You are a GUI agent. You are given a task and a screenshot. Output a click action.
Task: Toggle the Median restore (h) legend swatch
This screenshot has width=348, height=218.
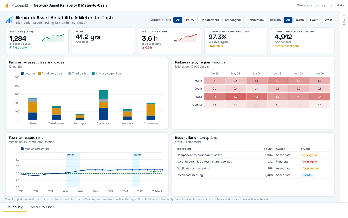(22, 149)
